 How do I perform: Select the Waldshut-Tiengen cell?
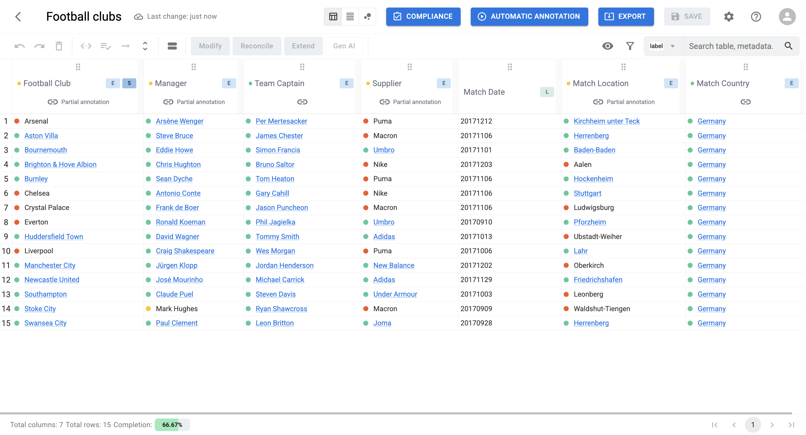click(623, 309)
